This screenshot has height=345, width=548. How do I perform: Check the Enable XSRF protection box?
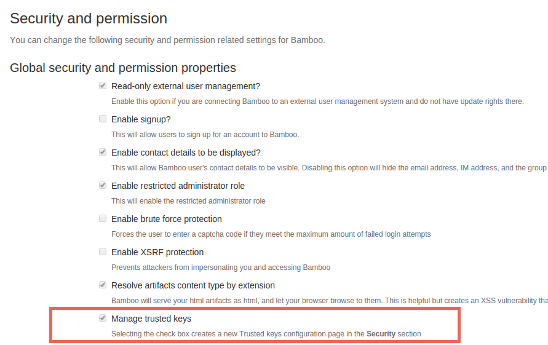102,252
